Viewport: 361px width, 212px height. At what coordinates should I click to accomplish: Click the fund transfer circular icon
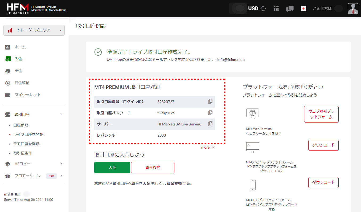click(x=8, y=83)
